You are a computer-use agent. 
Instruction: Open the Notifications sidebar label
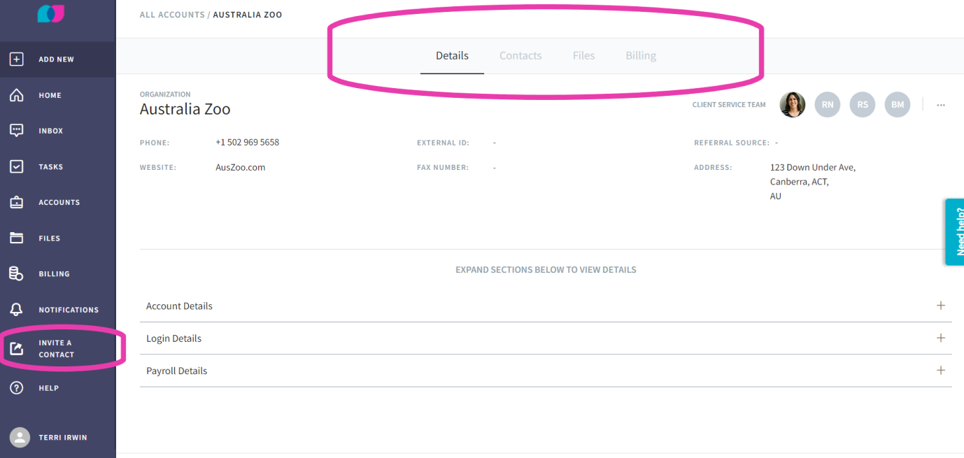tap(69, 310)
